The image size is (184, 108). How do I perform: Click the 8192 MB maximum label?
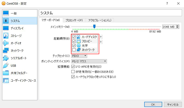click(x=155, y=32)
